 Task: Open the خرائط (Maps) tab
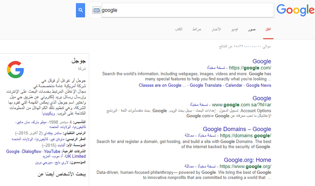[x=197, y=30]
